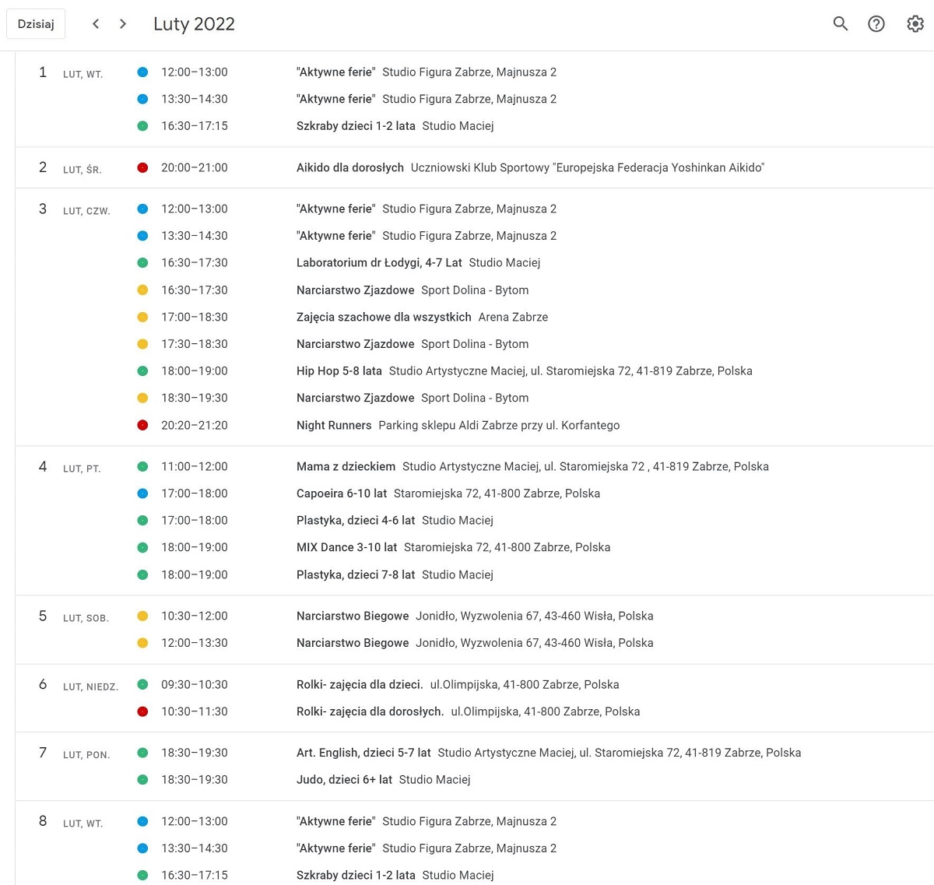Click yellow dot next to Zajęcia szachowe
The image size is (934, 885).
click(x=142, y=317)
